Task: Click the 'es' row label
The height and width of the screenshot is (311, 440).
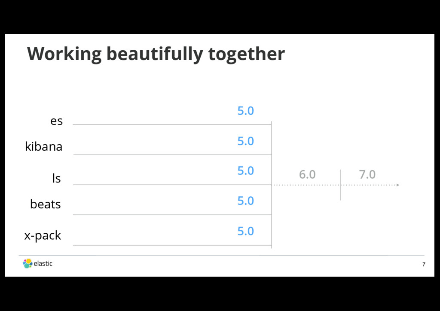Action: click(56, 121)
